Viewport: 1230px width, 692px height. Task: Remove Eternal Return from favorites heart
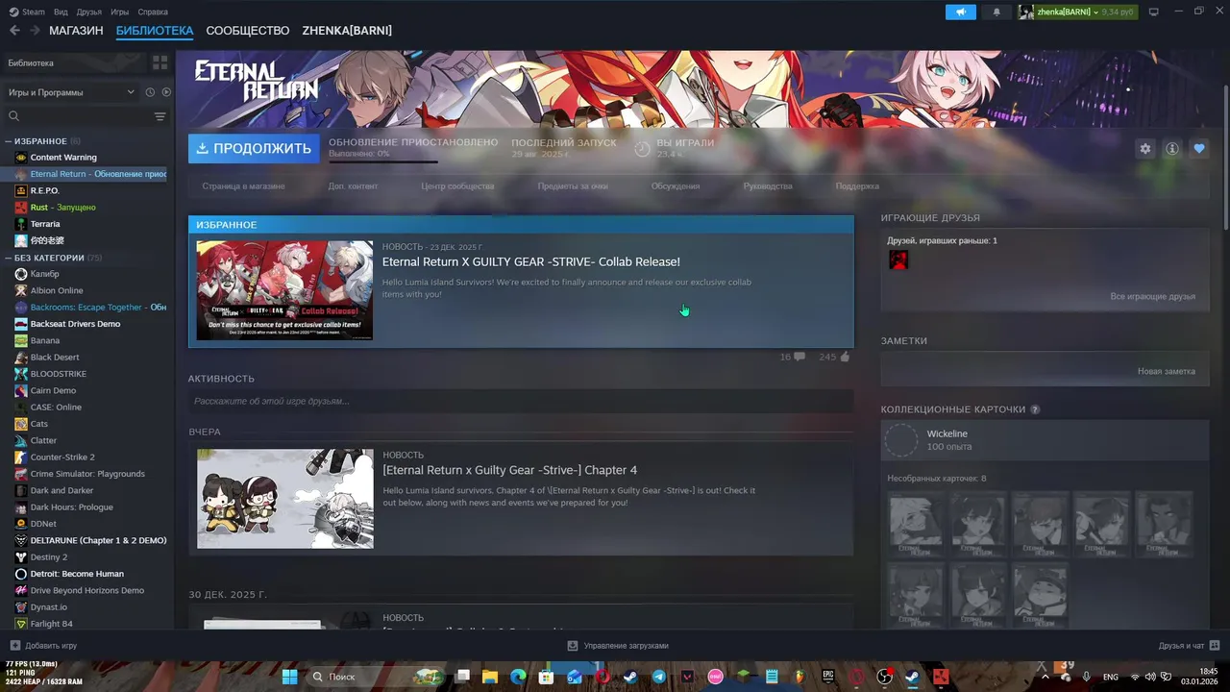[x=1199, y=148]
